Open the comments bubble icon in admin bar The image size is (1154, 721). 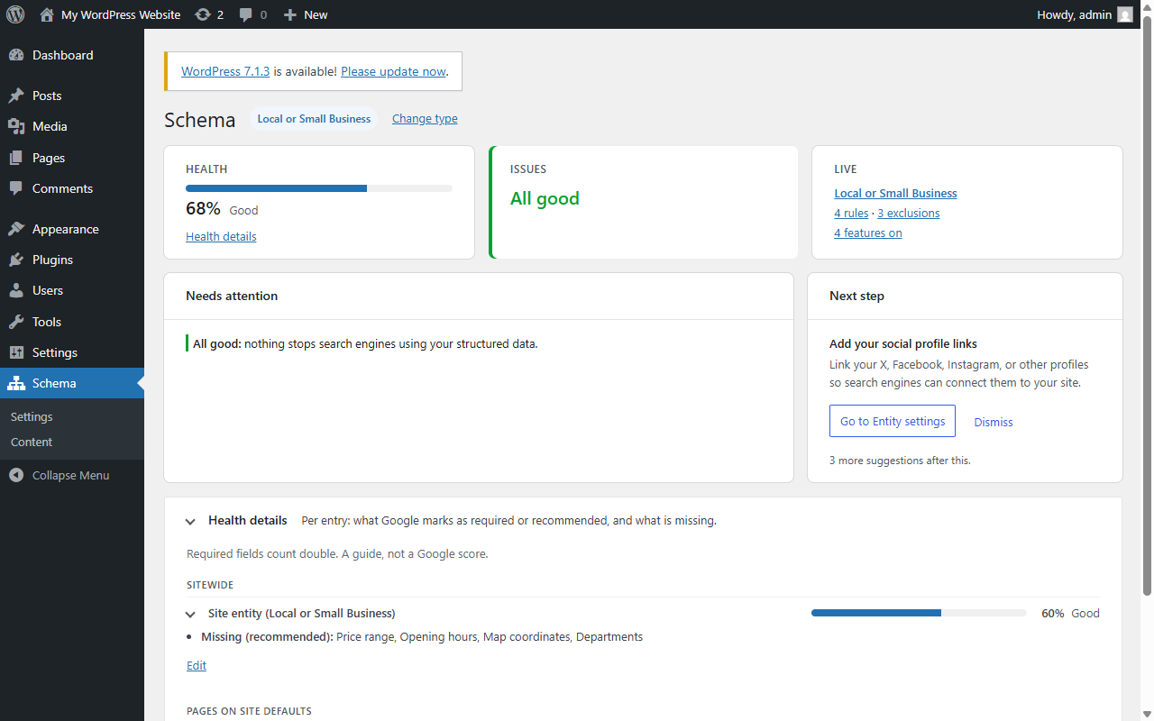[x=246, y=15]
